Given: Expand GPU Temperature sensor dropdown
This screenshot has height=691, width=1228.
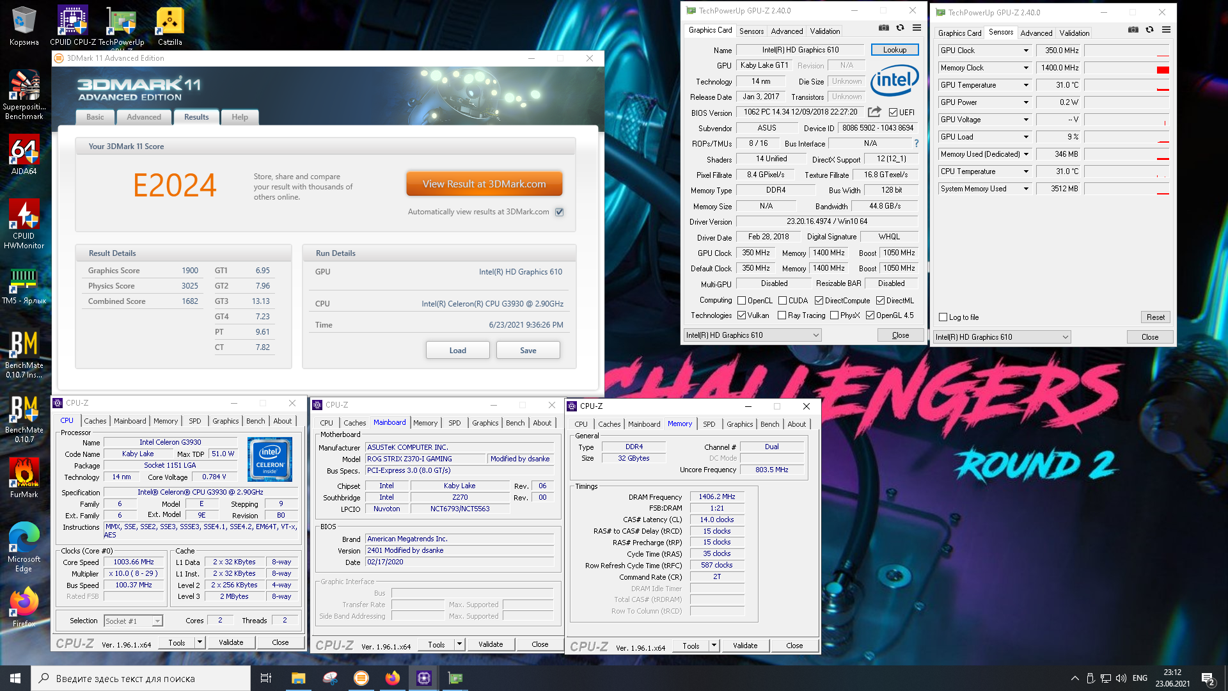Looking at the screenshot, I should click(x=1026, y=85).
